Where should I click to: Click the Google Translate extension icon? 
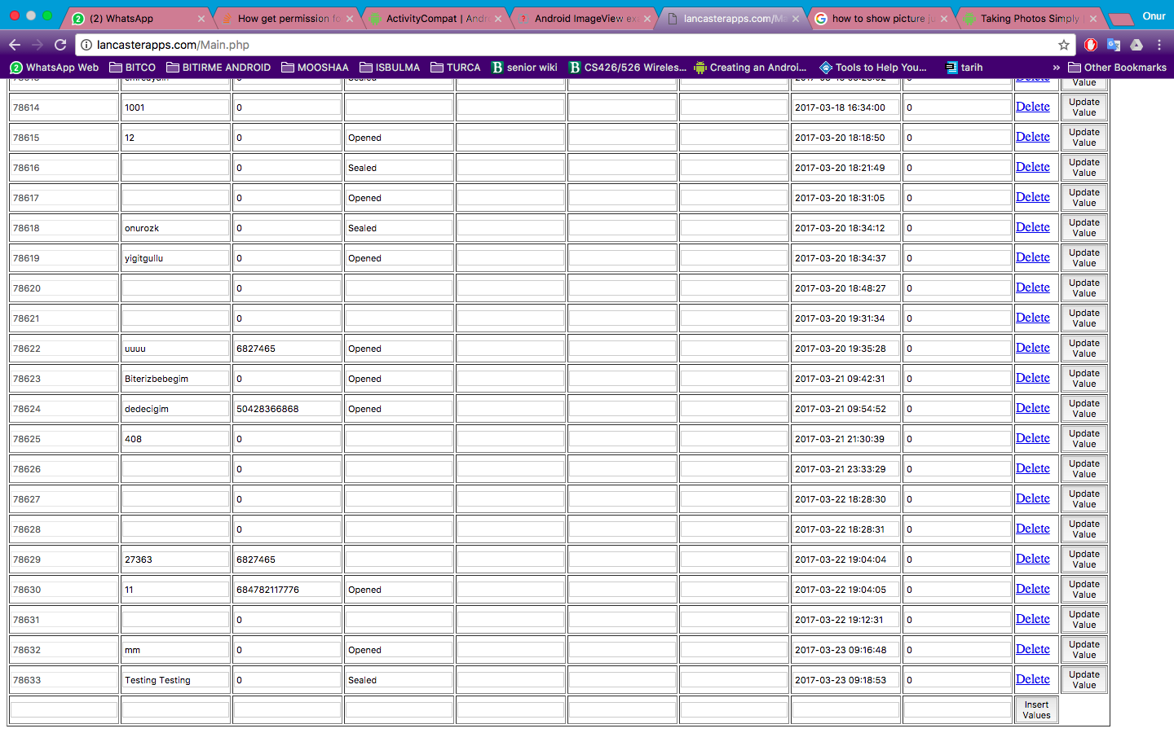(1114, 45)
